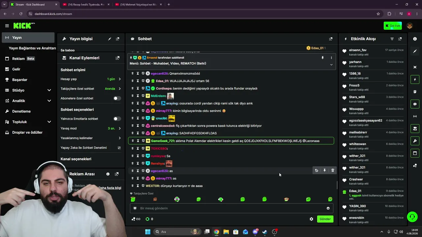Click username GameGeek_721 in chat
This screenshot has width=422, height=237.
163,141
